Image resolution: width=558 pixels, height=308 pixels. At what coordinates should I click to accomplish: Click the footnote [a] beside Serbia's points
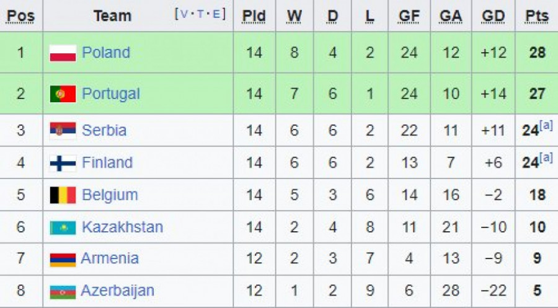coord(546,125)
